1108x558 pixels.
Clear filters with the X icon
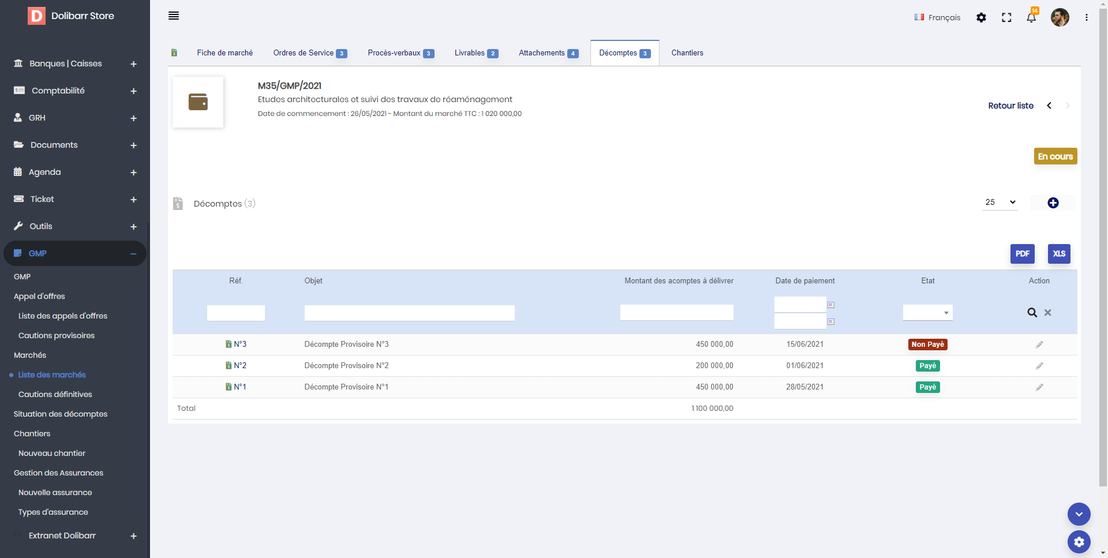tap(1048, 313)
